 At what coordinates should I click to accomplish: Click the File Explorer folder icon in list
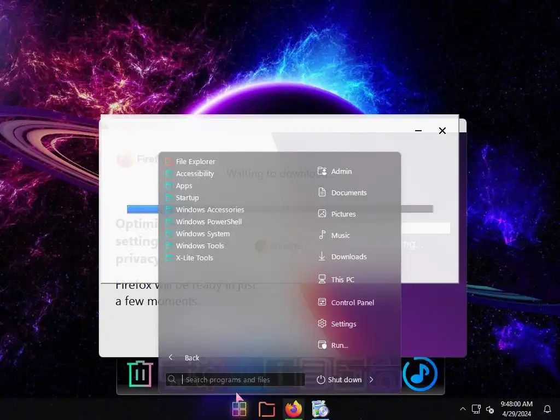[170, 161]
